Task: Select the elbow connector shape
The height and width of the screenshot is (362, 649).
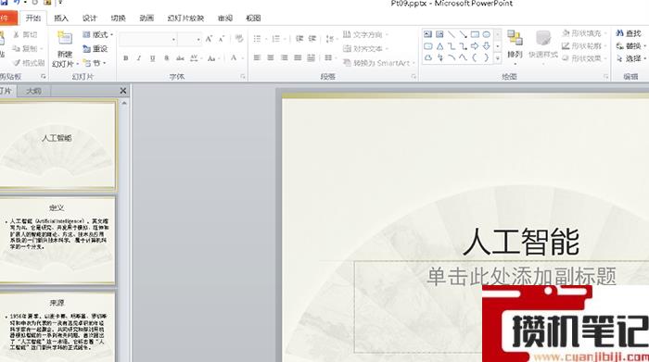Action: [x=452, y=46]
